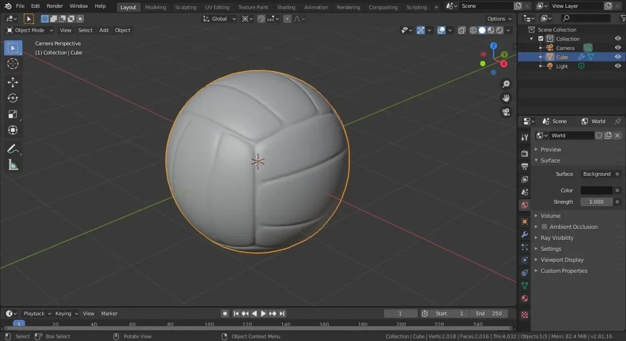The height and width of the screenshot is (341, 626).
Task: Switch to the Modeling workspace tab
Action: click(x=155, y=7)
